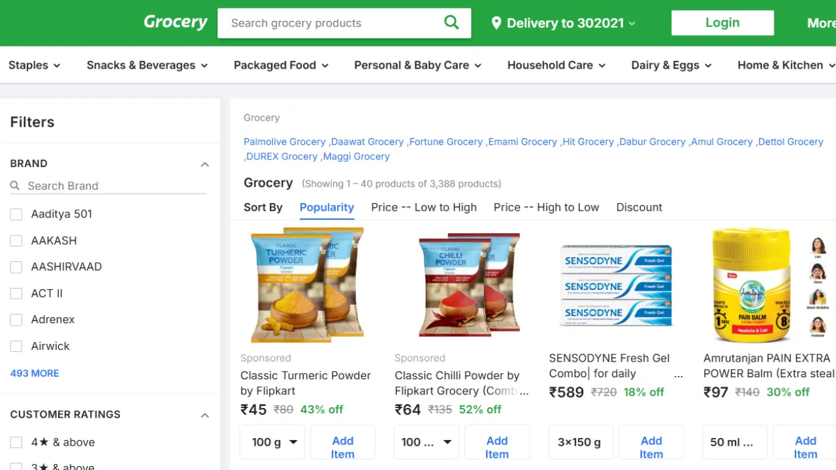
Task: Collapse the BRAND filter section
Action: click(204, 164)
